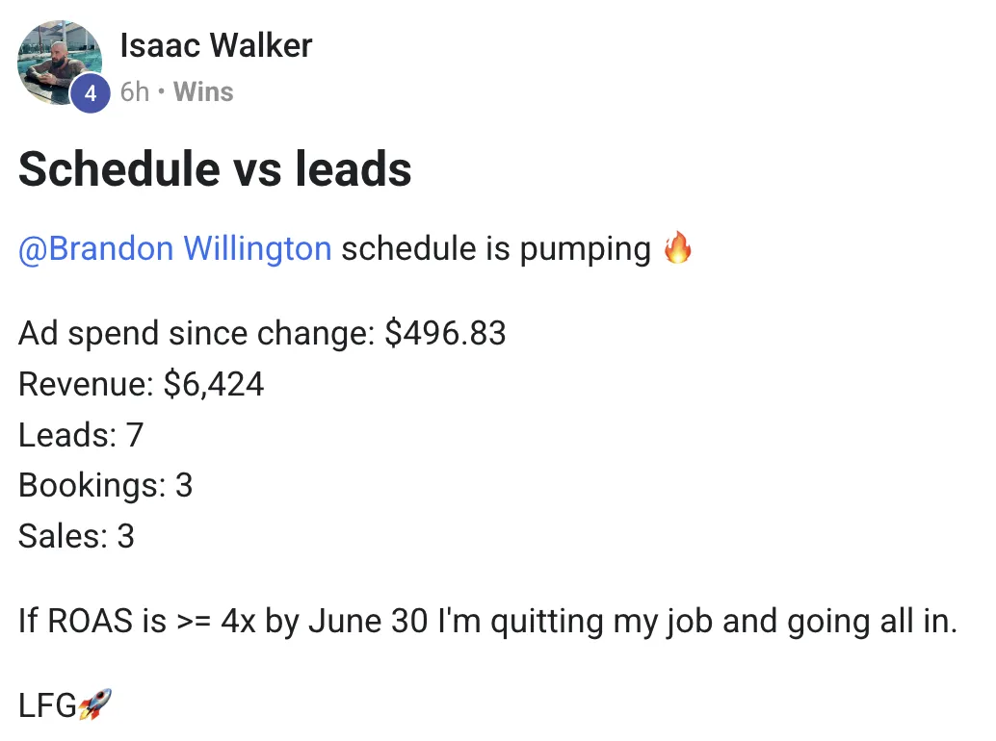The height and width of the screenshot is (741, 996).
Task: Click the 6h post timestamp
Action: pyautogui.click(x=135, y=92)
